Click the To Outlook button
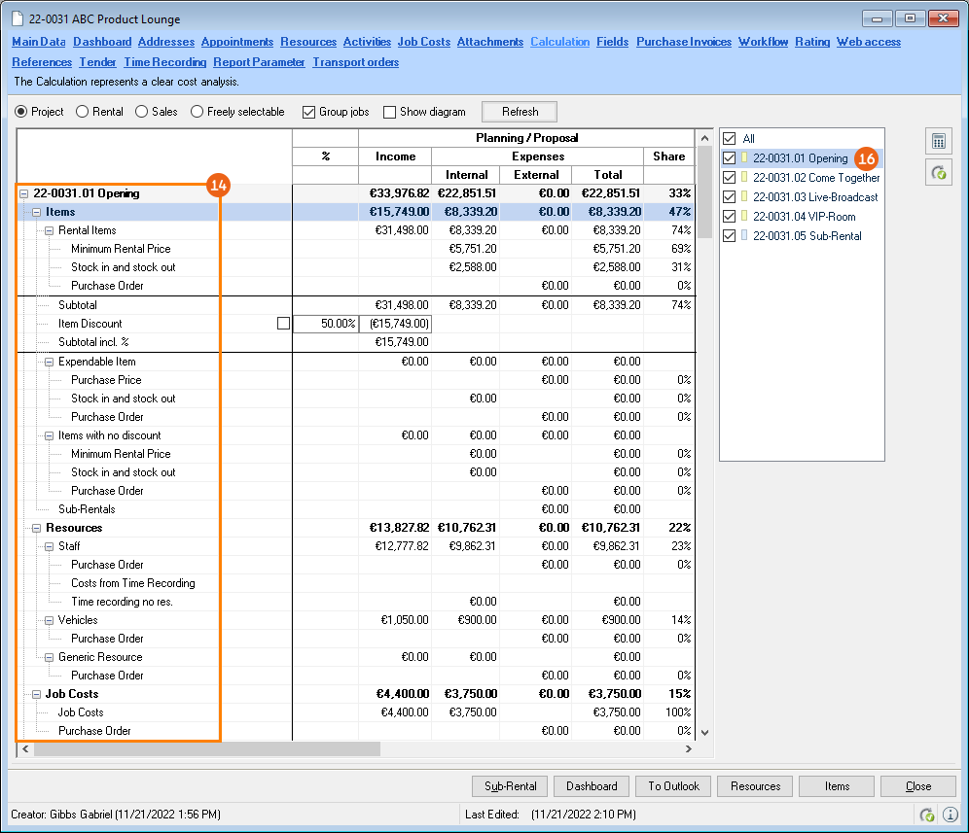 672,786
